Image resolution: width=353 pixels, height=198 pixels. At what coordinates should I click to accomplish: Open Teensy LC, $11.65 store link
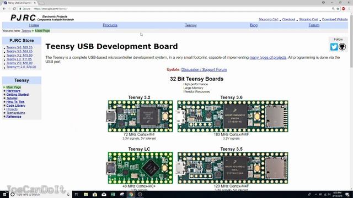coord(19,59)
